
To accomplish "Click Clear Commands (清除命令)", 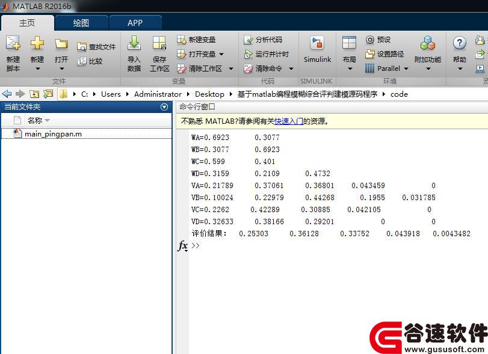I will point(263,69).
